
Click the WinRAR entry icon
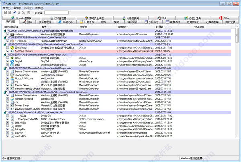coord(12,133)
